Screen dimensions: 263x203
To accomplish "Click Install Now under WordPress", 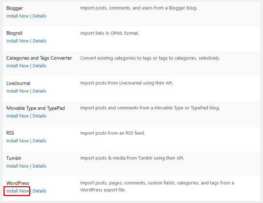I will coord(18,191).
